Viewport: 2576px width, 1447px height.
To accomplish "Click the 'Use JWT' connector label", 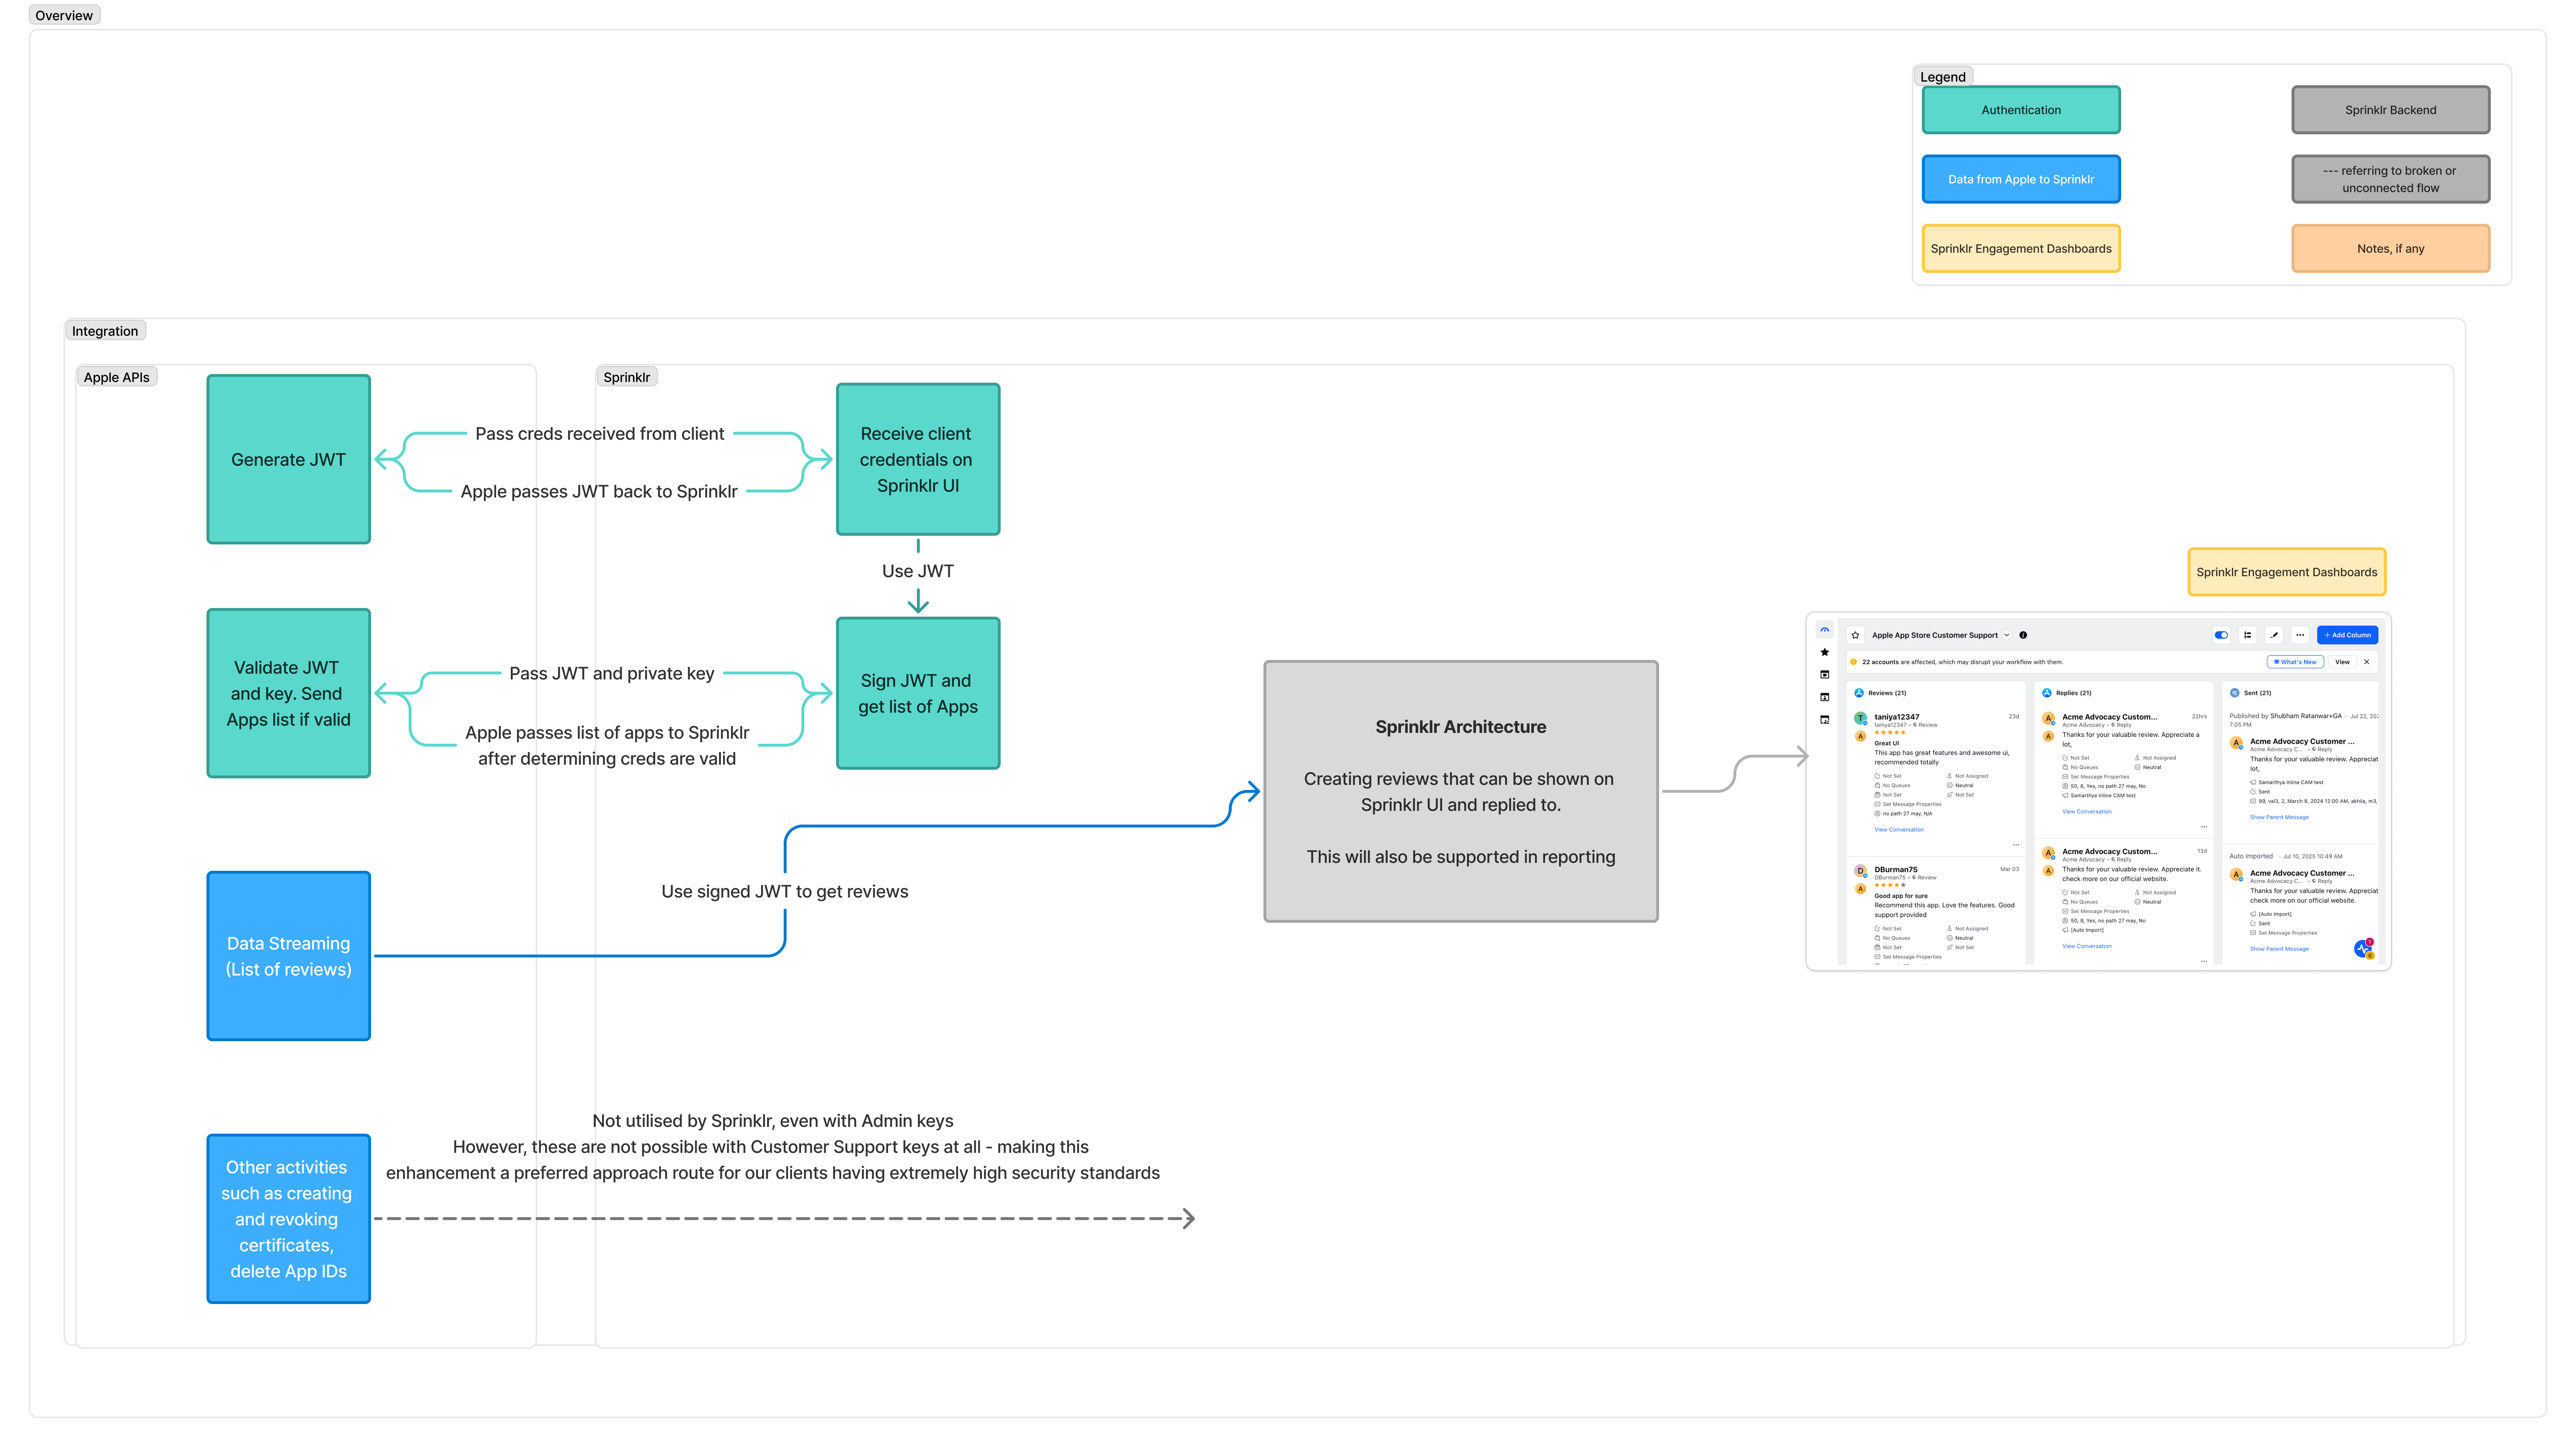I will click(918, 571).
